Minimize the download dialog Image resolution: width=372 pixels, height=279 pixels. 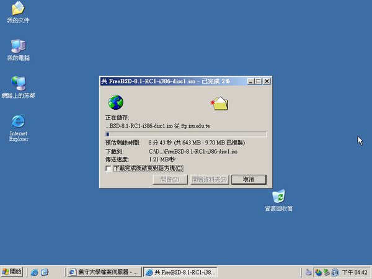(250, 81)
